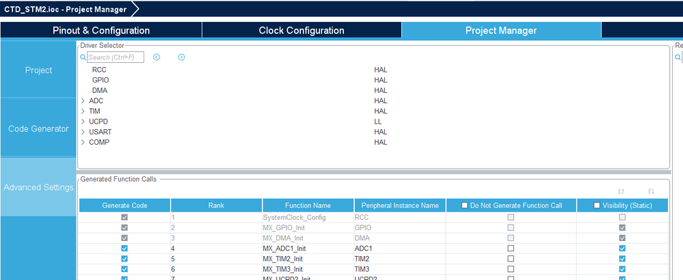Expand the TIM driver node

tap(83, 111)
